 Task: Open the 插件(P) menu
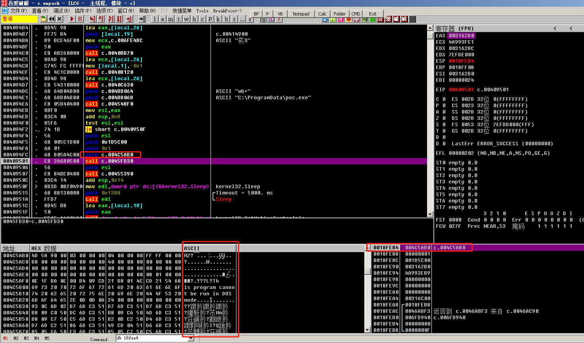(x=83, y=11)
